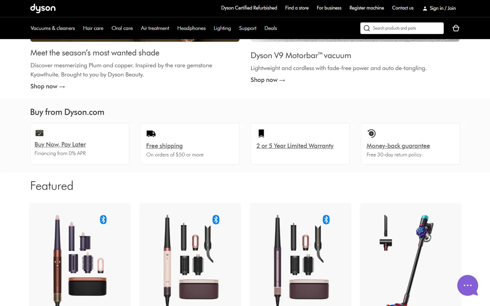Click Shop now under most wanted shade
Image resolution: width=490 pixels, height=306 pixels.
(48, 86)
